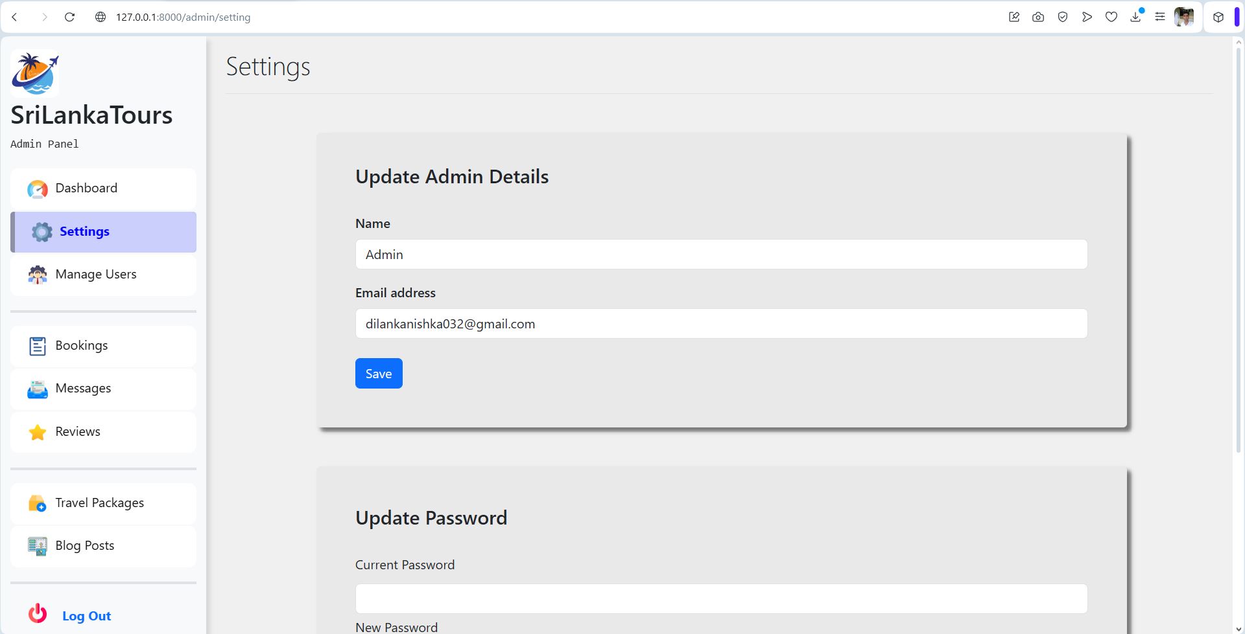
Task: Click the blue Save button
Action: 379,374
